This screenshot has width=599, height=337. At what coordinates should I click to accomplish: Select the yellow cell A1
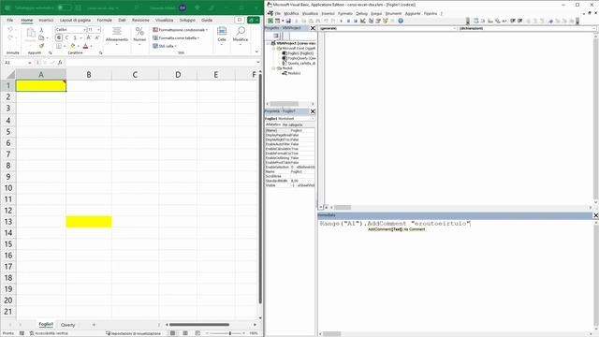tap(41, 86)
